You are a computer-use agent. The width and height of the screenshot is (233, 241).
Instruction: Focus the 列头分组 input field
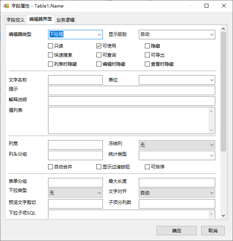click(75, 155)
